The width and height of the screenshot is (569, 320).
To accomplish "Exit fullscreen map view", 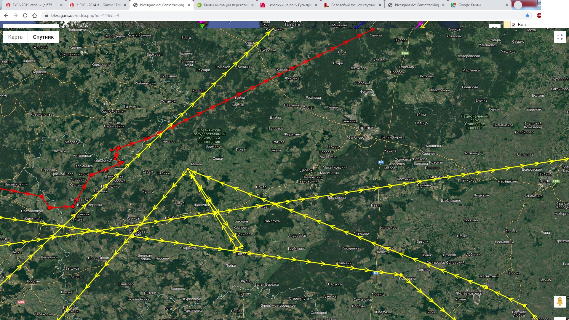I will (560, 37).
